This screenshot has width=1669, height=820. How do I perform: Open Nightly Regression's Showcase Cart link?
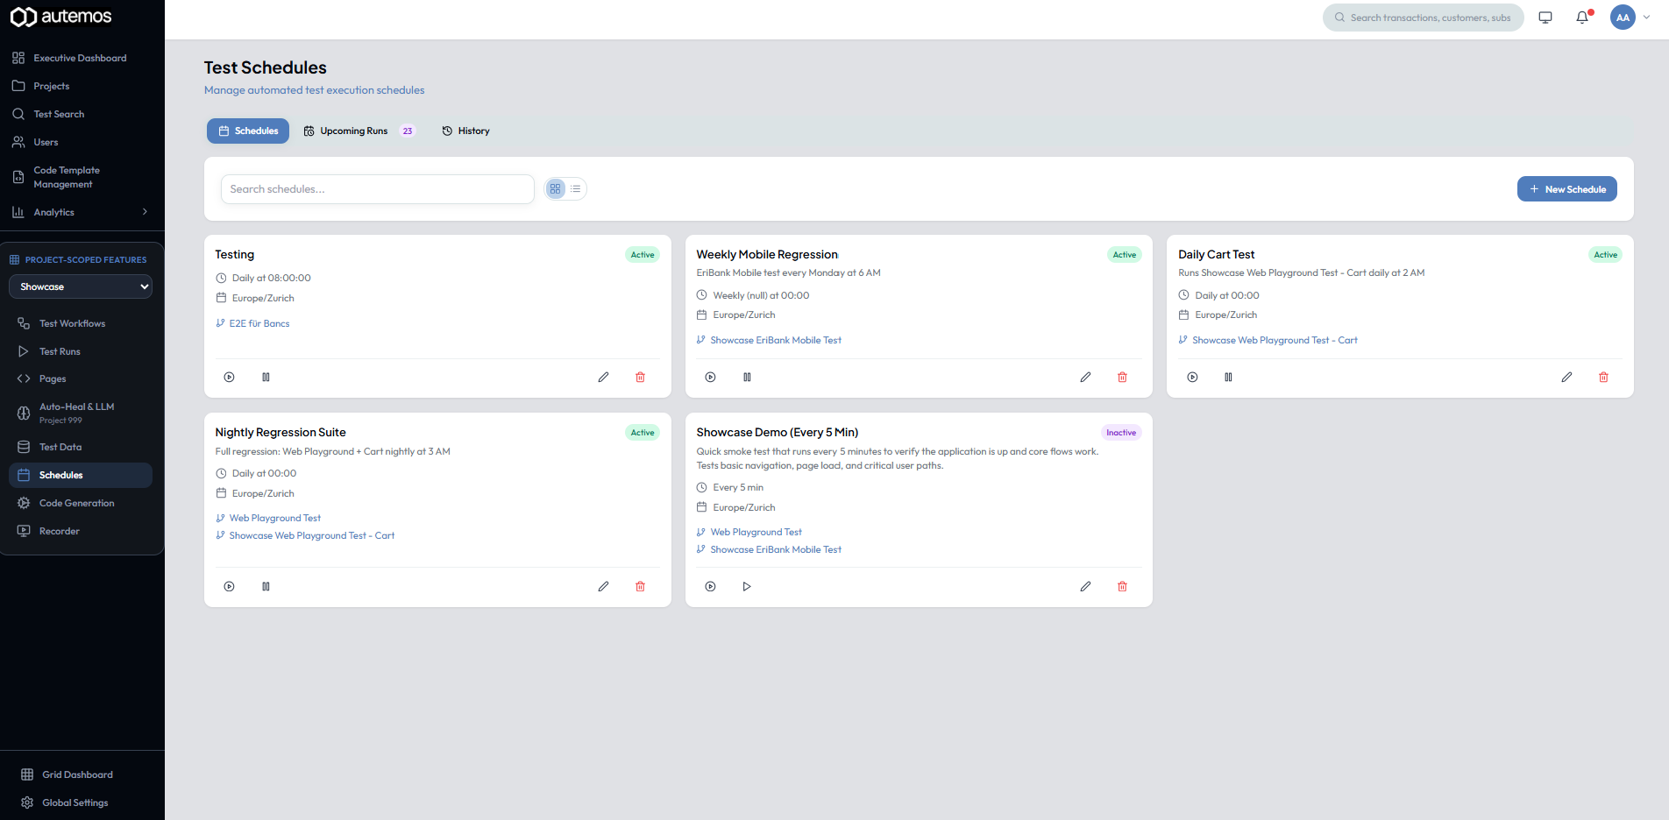(312, 535)
